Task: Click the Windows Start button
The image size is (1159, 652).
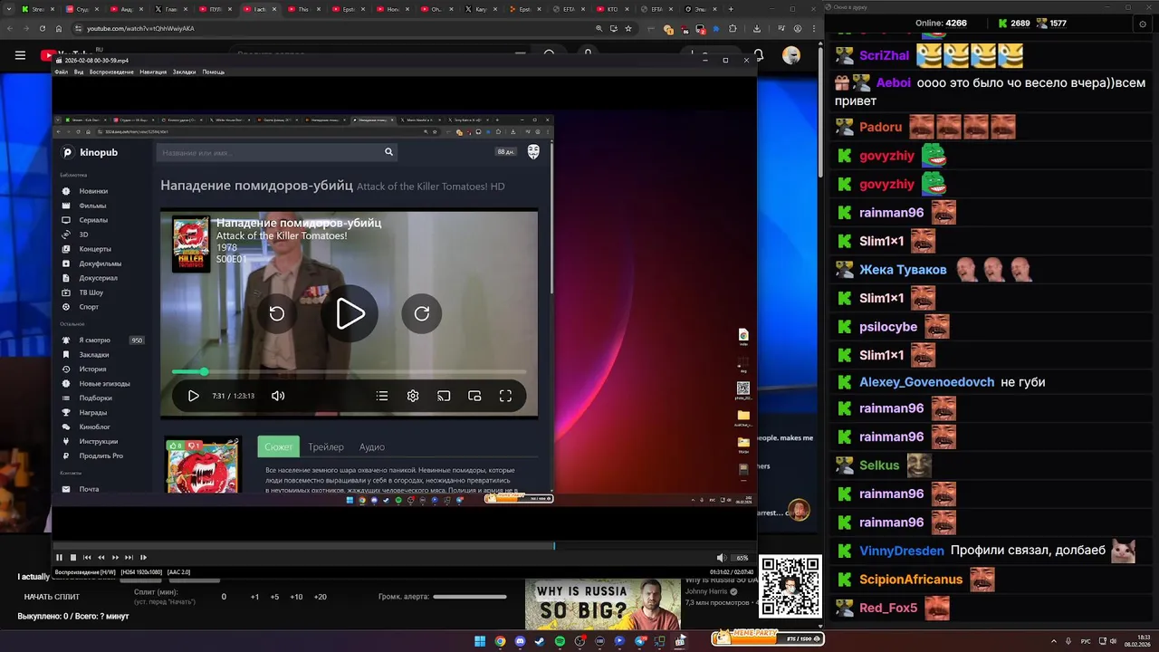Action: click(x=480, y=641)
